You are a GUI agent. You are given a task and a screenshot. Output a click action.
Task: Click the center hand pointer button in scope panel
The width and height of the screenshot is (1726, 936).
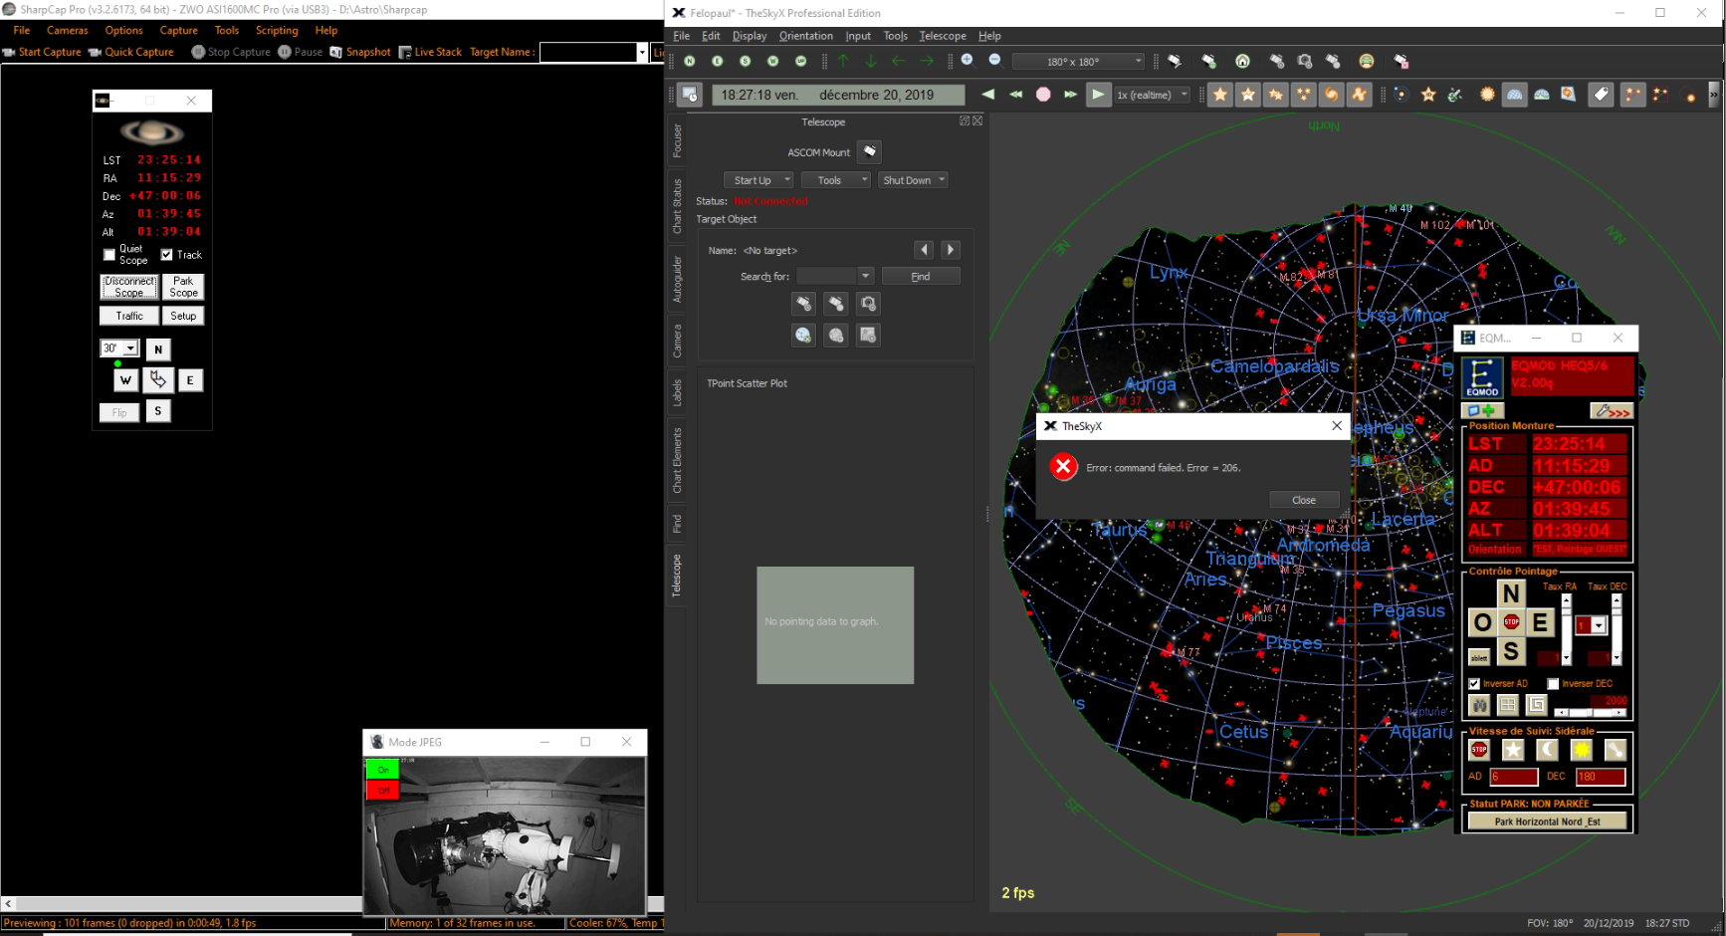[x=158, y=379]
